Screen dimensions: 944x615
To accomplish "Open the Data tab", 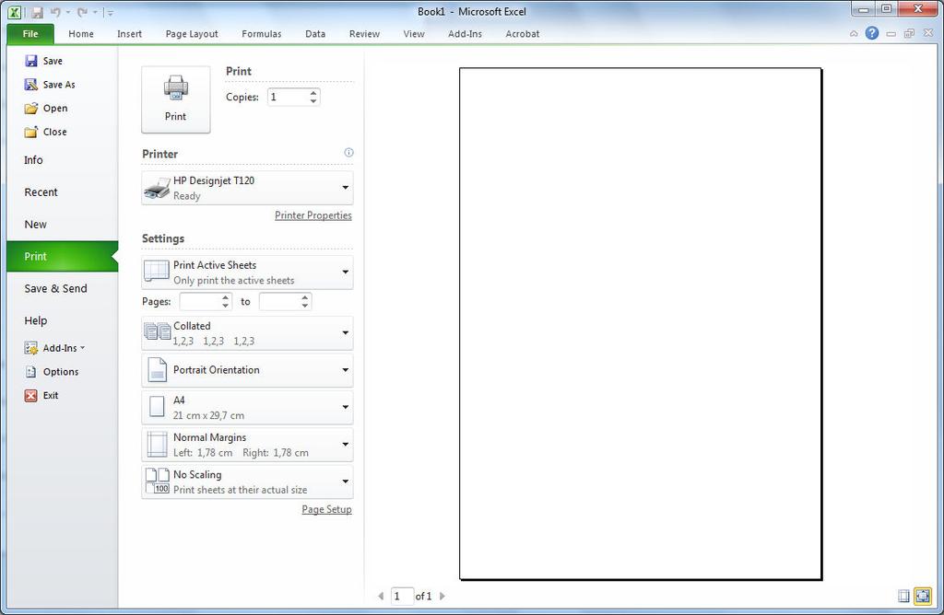I will click(x=315, y=34).
